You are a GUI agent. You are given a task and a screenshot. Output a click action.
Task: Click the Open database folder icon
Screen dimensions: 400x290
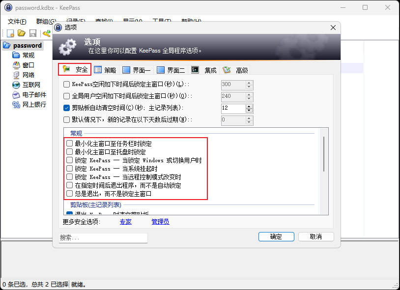point(21,33)
